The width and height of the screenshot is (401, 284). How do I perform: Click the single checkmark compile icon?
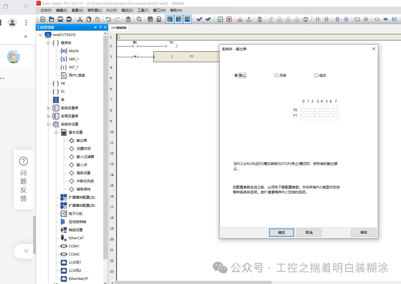(x=199, y=19)
